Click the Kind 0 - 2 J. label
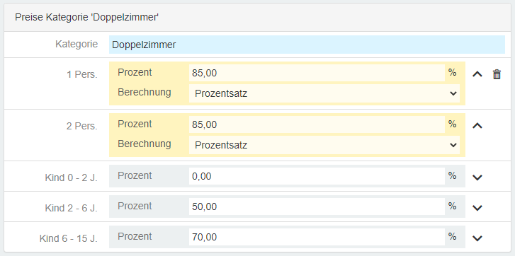Screen dimensions: 515x256 [72, 178]
